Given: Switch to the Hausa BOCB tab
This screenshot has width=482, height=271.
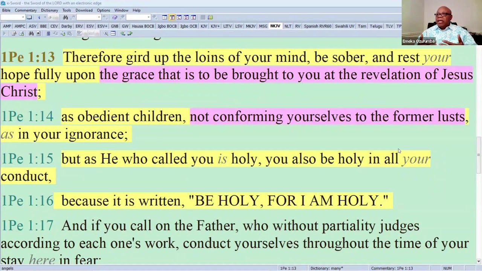Looking at the screenshot, I should pos(143,26).
